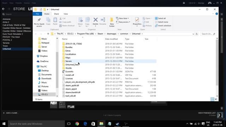Click the address bar refresh icon
The width and height of the screenshot is (226, 127).
click(197, 34)
